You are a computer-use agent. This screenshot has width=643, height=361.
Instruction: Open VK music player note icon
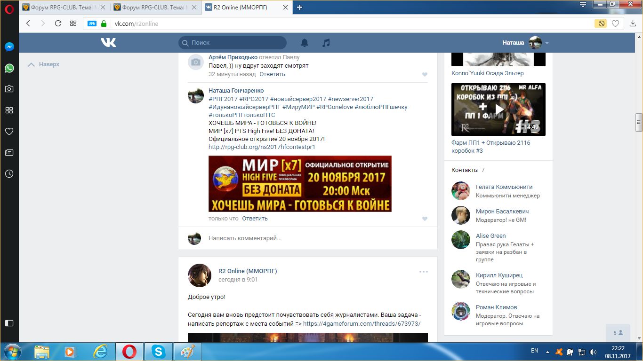point(326,43)
